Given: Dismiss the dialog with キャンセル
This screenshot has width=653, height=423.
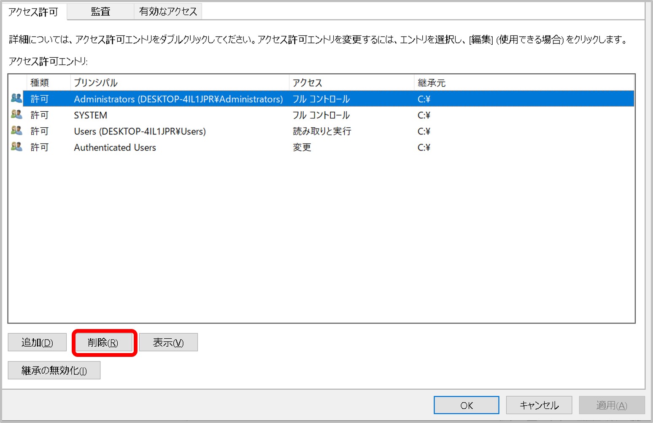Looking at the screenshot, I should point(539,405).
